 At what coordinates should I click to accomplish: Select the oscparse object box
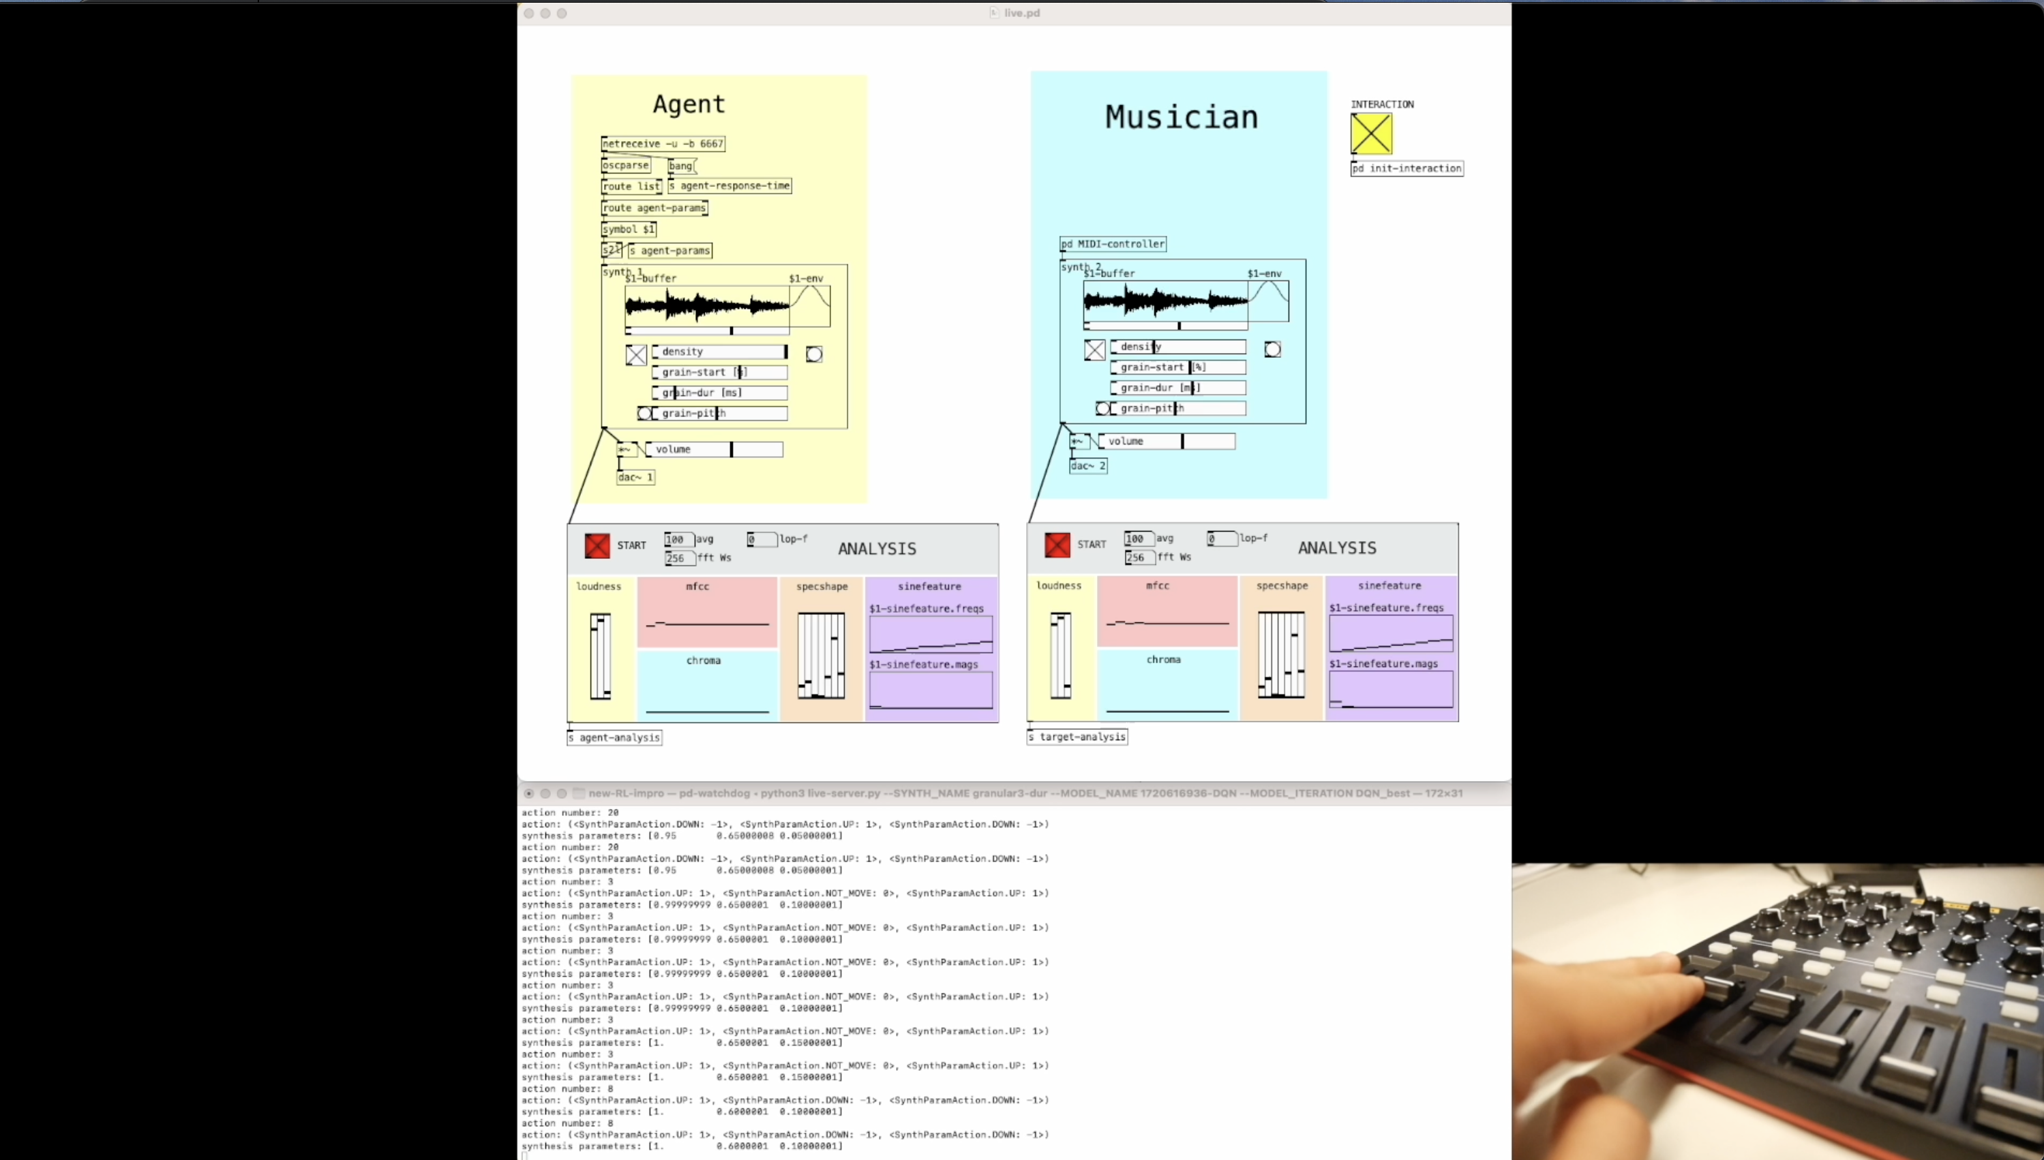(626, 165)
